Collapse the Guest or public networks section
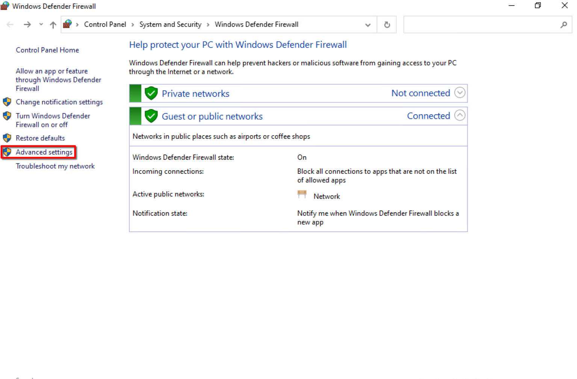This screenshot has height=379, width=577. 459,115
